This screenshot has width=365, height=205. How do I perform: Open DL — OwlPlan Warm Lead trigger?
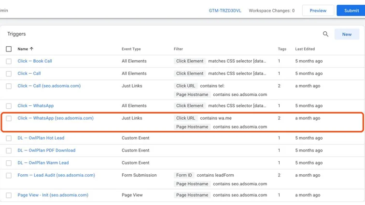[43, 163]
